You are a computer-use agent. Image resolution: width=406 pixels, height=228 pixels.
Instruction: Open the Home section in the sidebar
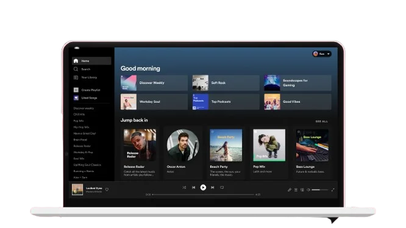click(91, 61)
